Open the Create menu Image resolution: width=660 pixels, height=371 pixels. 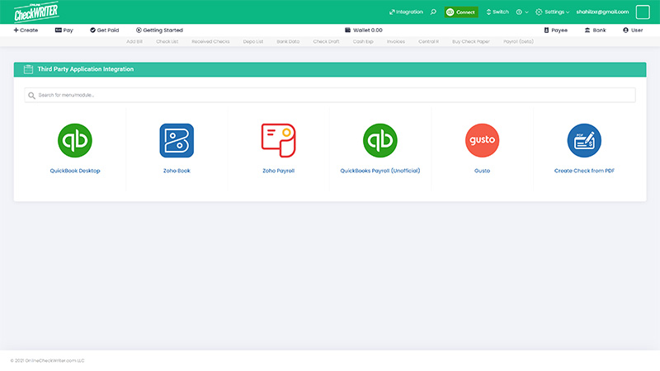click(26, 30)
